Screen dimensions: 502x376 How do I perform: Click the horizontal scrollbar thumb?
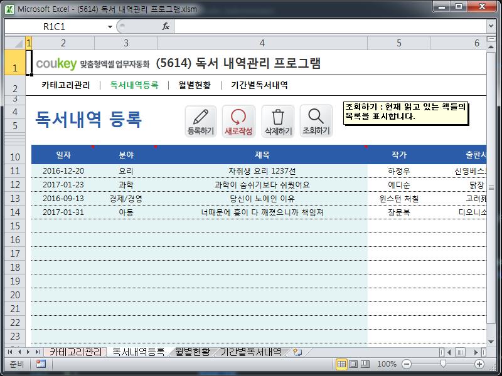click(x=460, y=352)
